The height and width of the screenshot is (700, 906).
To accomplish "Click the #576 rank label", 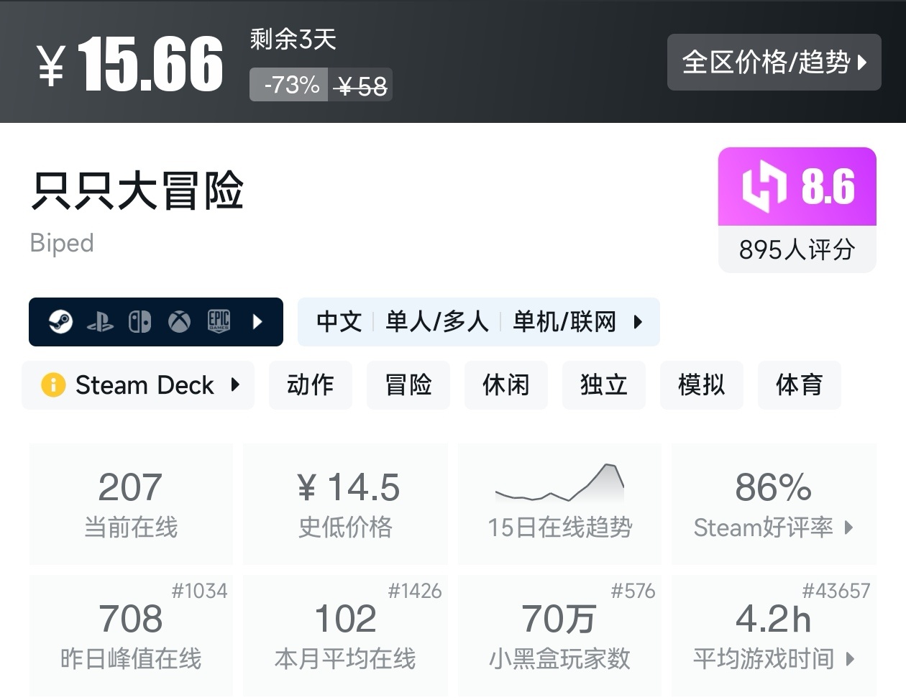I will tap(633, 591).
